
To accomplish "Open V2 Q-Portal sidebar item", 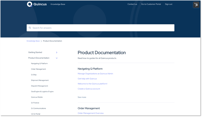I will [x=36, y=114].
